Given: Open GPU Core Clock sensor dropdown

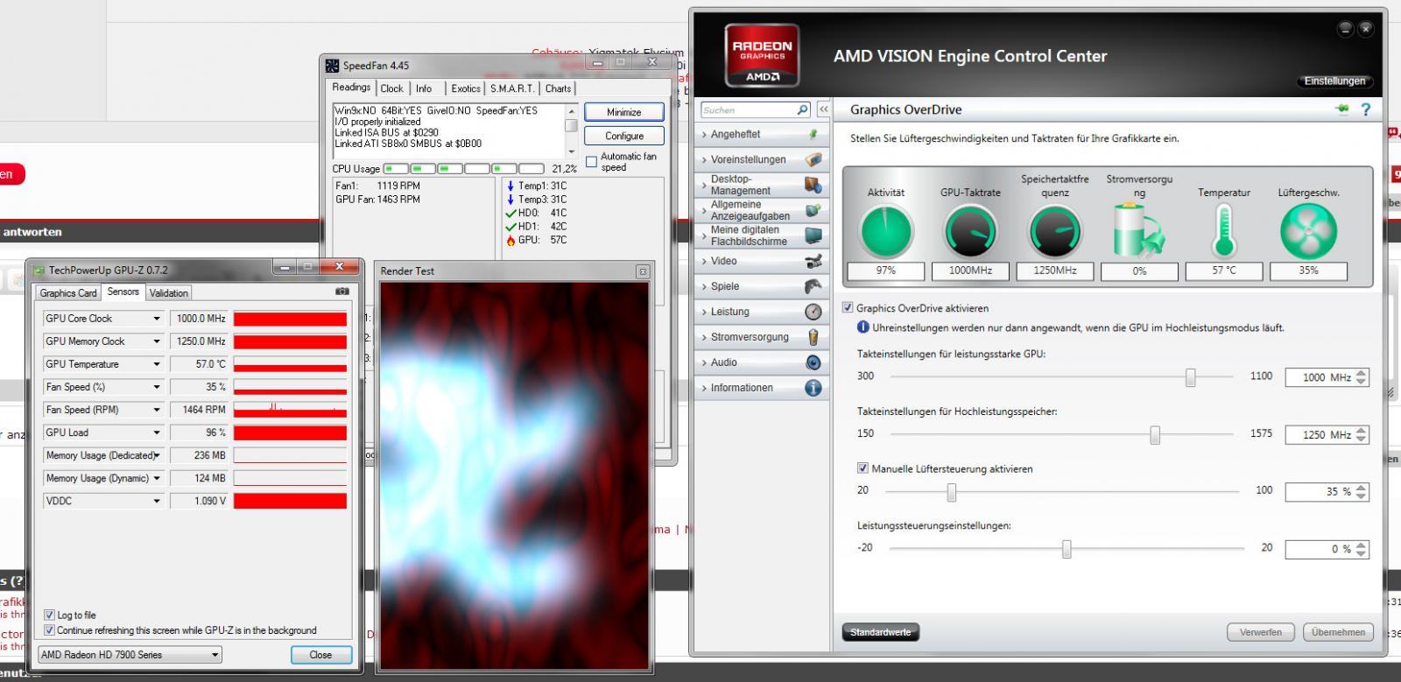Looking at the screenshot, I should tap(157, 319).
